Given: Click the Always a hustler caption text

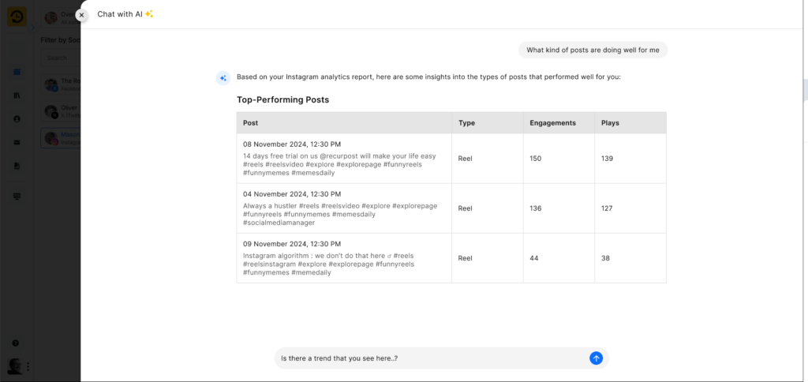Looking at the screenshot, I should [340, 215].
